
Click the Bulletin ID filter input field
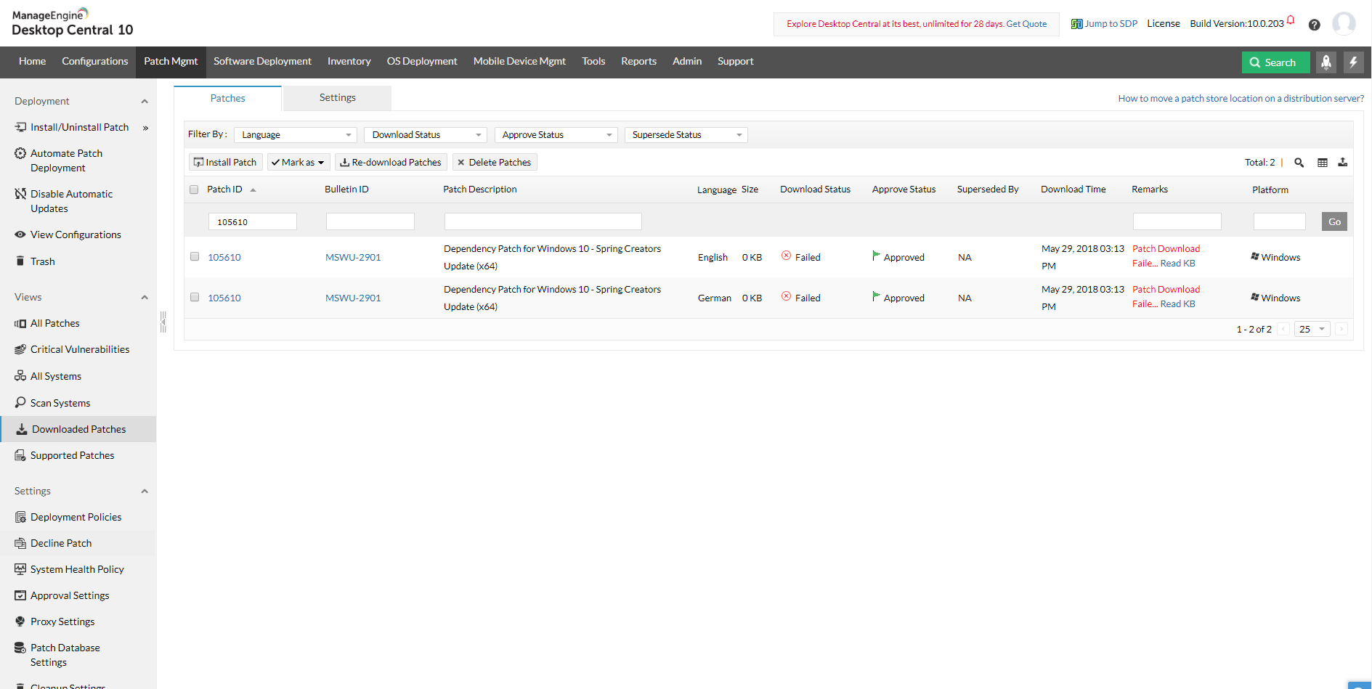click(370, 221)
